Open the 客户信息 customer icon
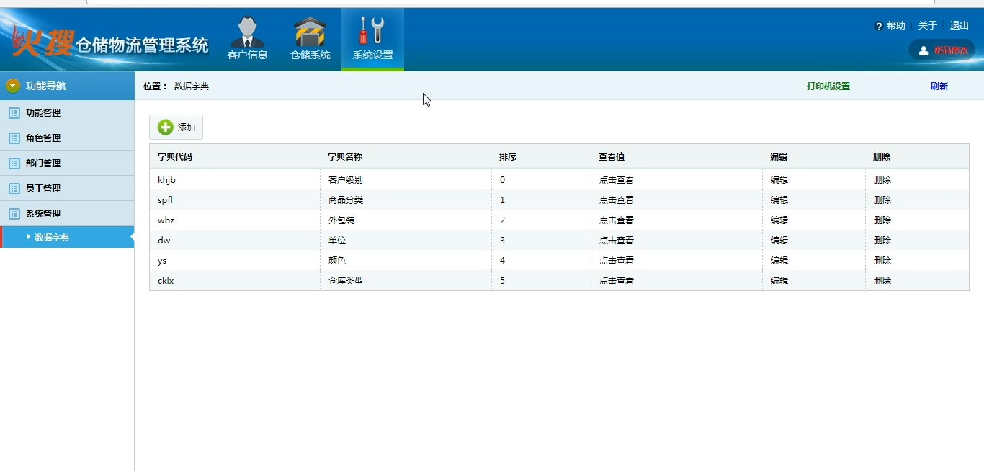 (247, 32)
